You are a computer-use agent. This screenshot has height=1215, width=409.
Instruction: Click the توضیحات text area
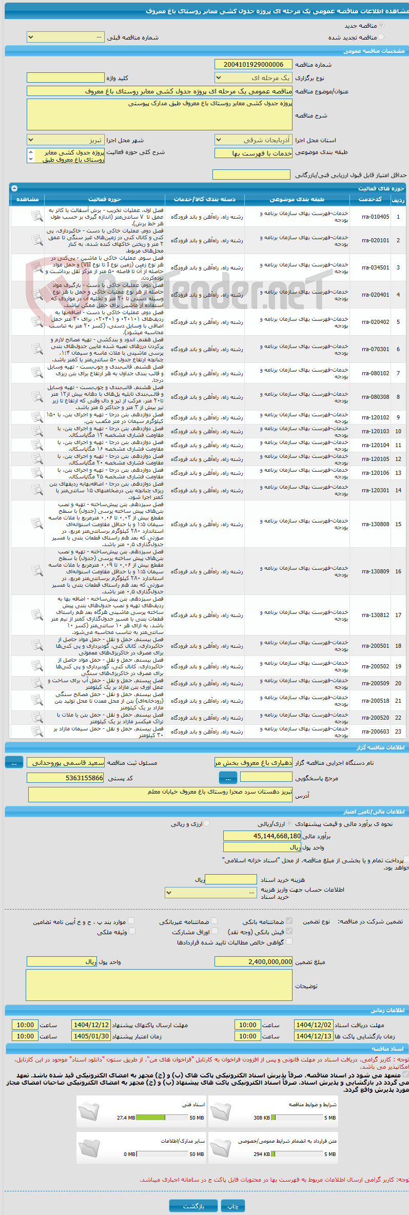159,985
